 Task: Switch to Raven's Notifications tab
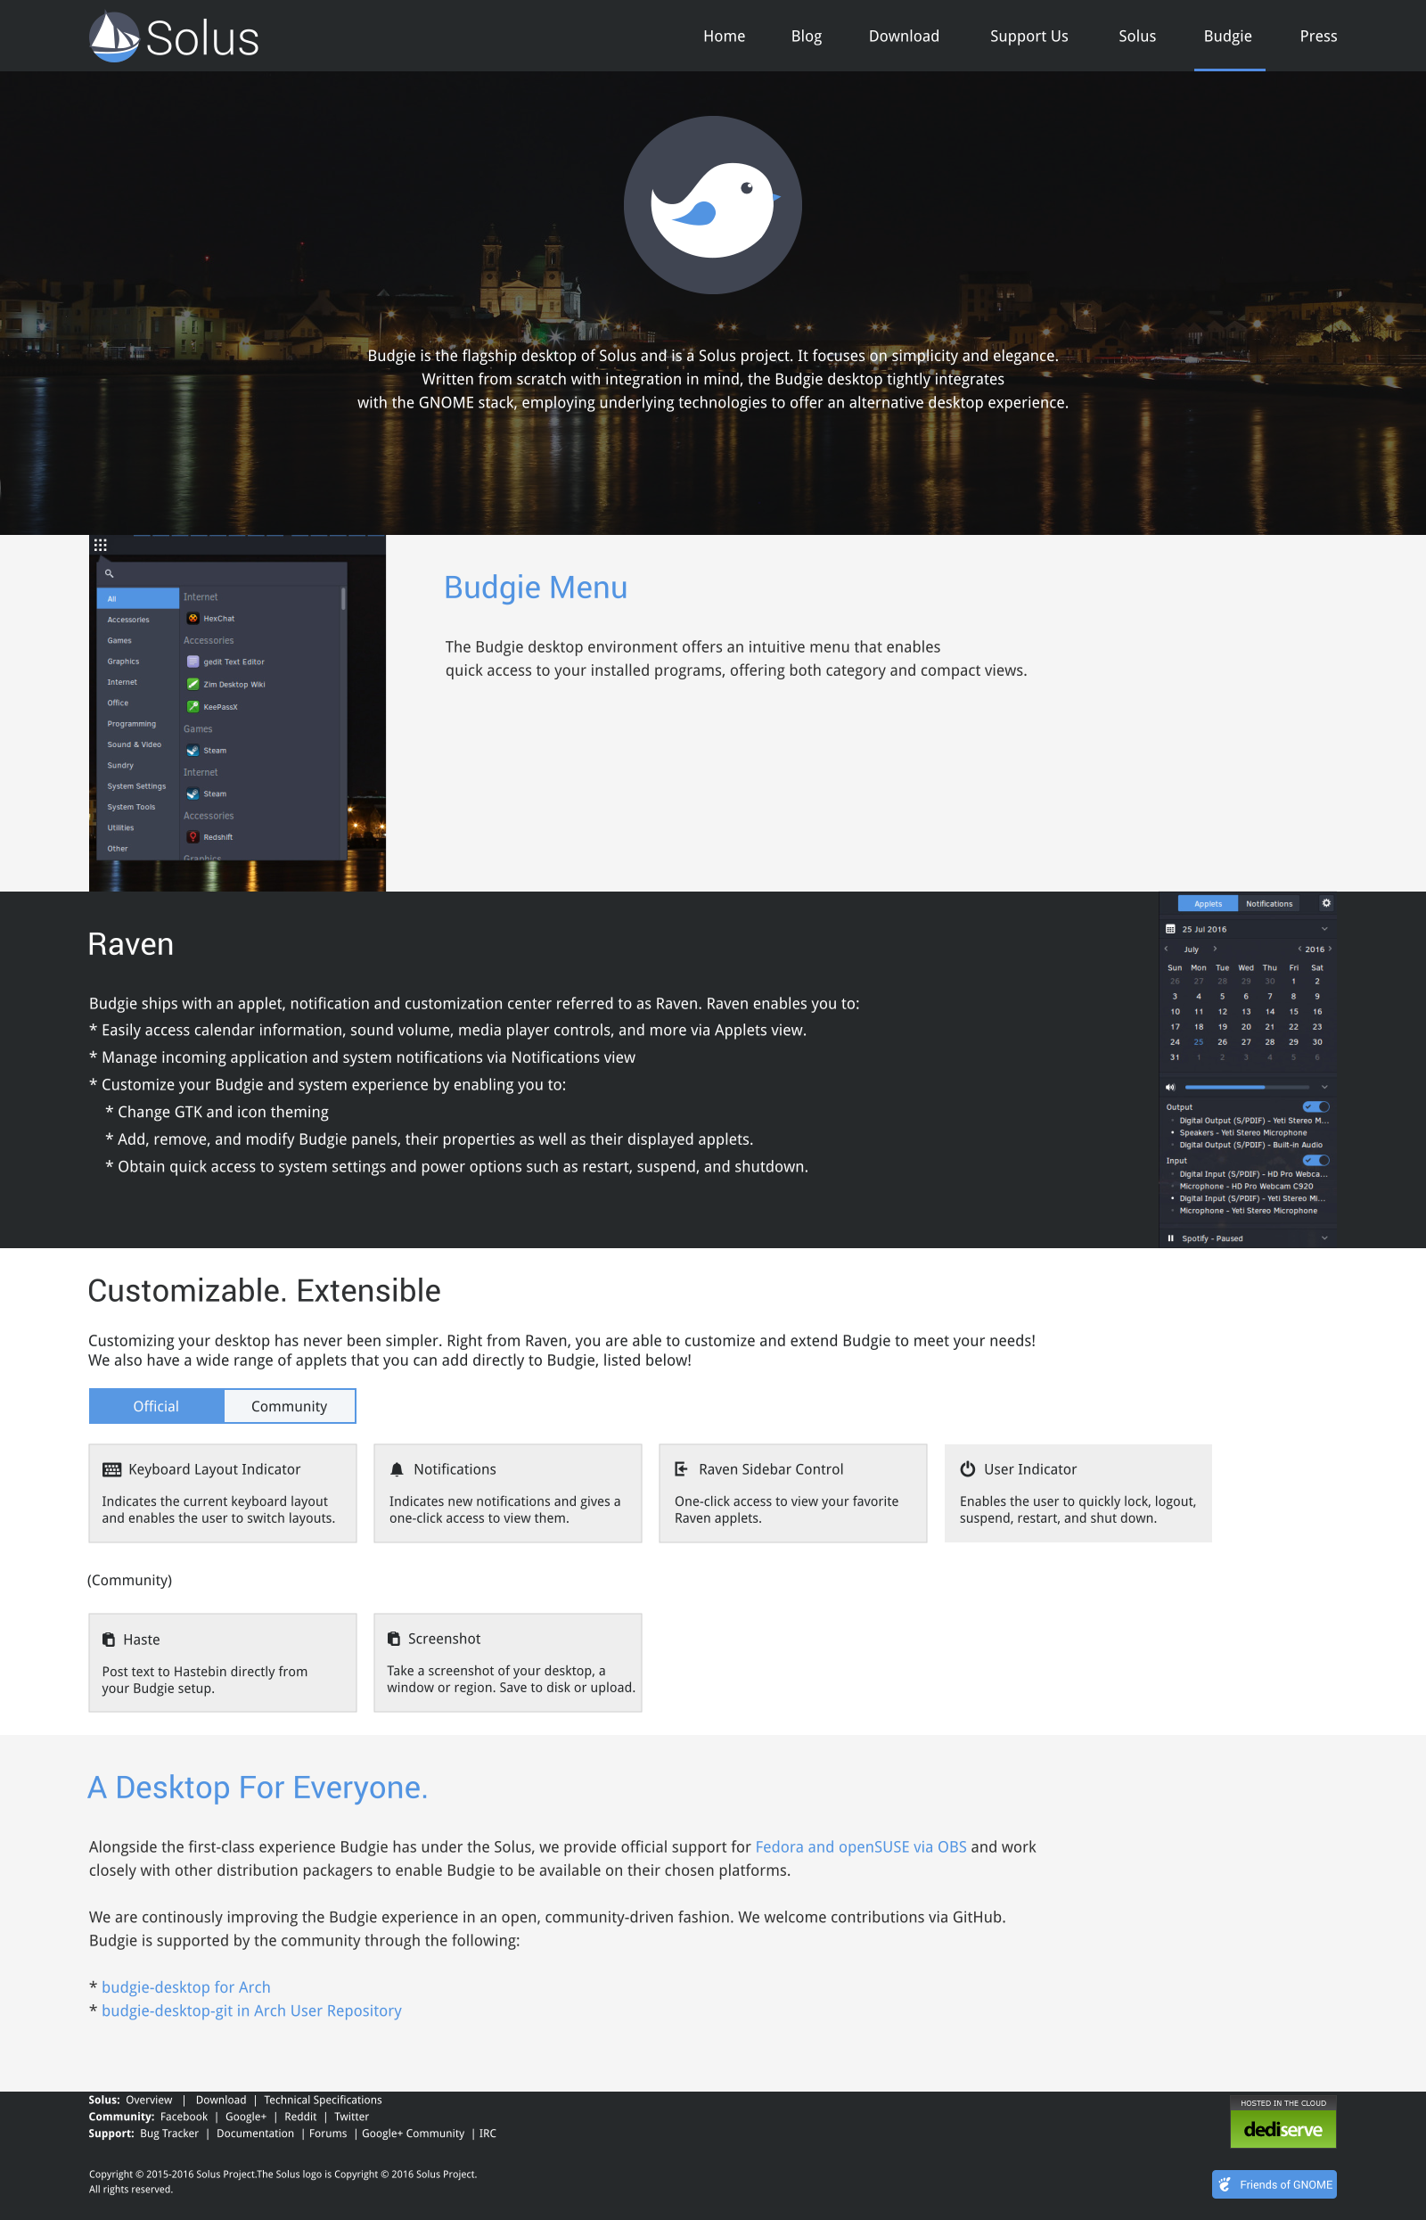point(1268,904)
